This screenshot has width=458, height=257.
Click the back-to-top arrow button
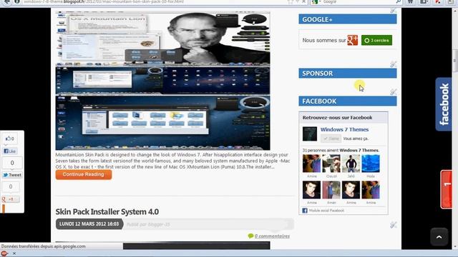pyautogui.click(x=439, y=237)
